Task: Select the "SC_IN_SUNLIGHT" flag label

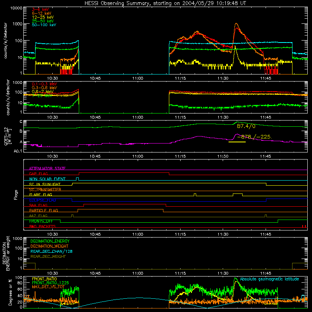Action: pos(45,184)
